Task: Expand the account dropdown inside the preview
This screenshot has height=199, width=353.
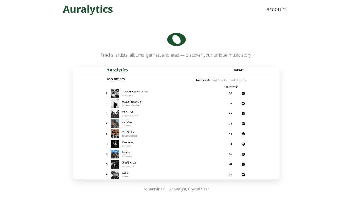Action: pyautogui.click(x=240, y=70)
